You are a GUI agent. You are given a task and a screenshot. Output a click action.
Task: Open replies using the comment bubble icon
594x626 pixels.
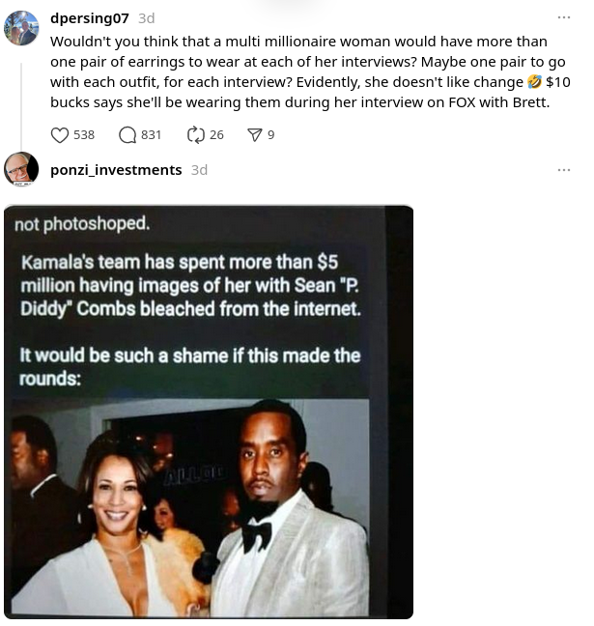tap(127, 135)
